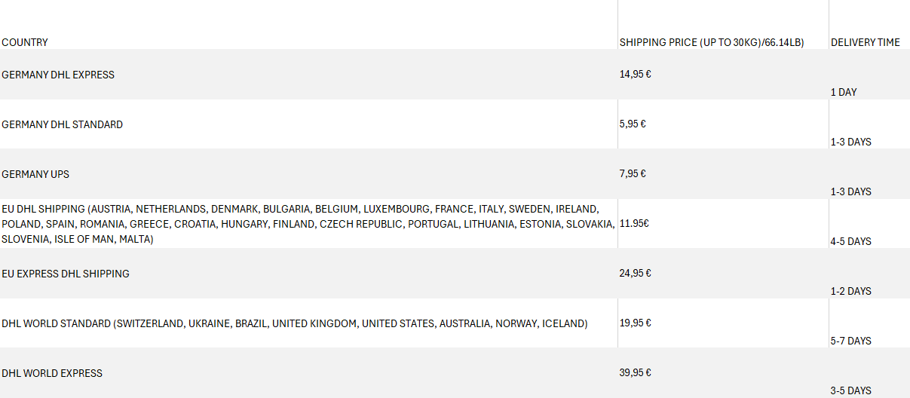Click the SHIPPING PRICE column header
Screen dimensions: 910x398
[x=712, y=43]
